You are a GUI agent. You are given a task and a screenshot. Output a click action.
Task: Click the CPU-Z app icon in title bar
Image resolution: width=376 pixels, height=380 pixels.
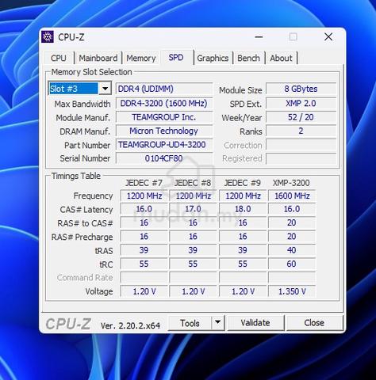pyautogui.click(x=48, y=36)
